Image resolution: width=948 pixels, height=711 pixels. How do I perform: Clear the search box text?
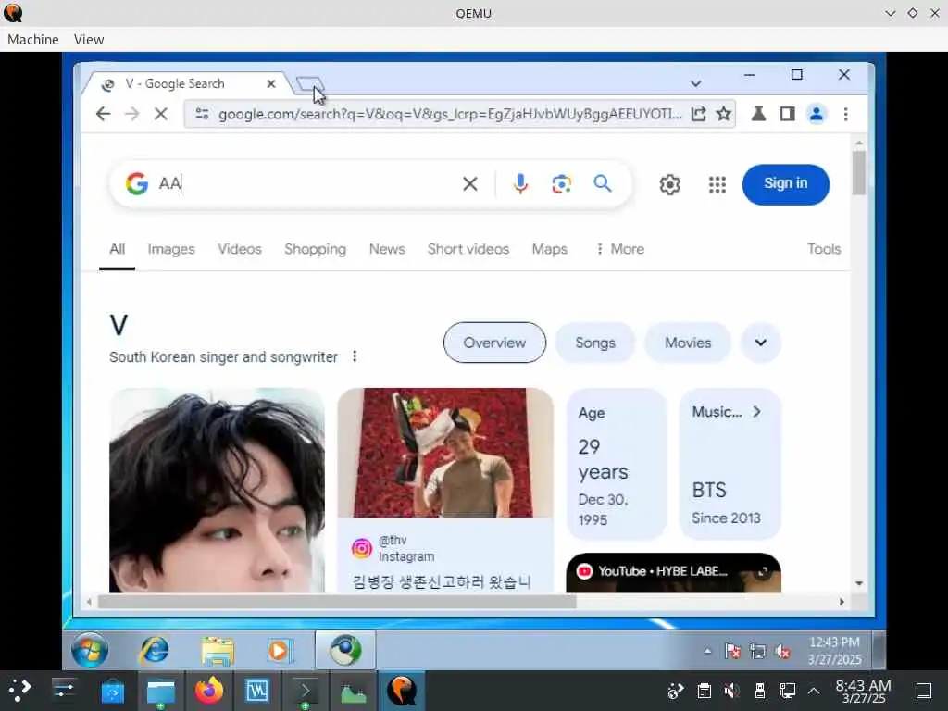(469, 184)
